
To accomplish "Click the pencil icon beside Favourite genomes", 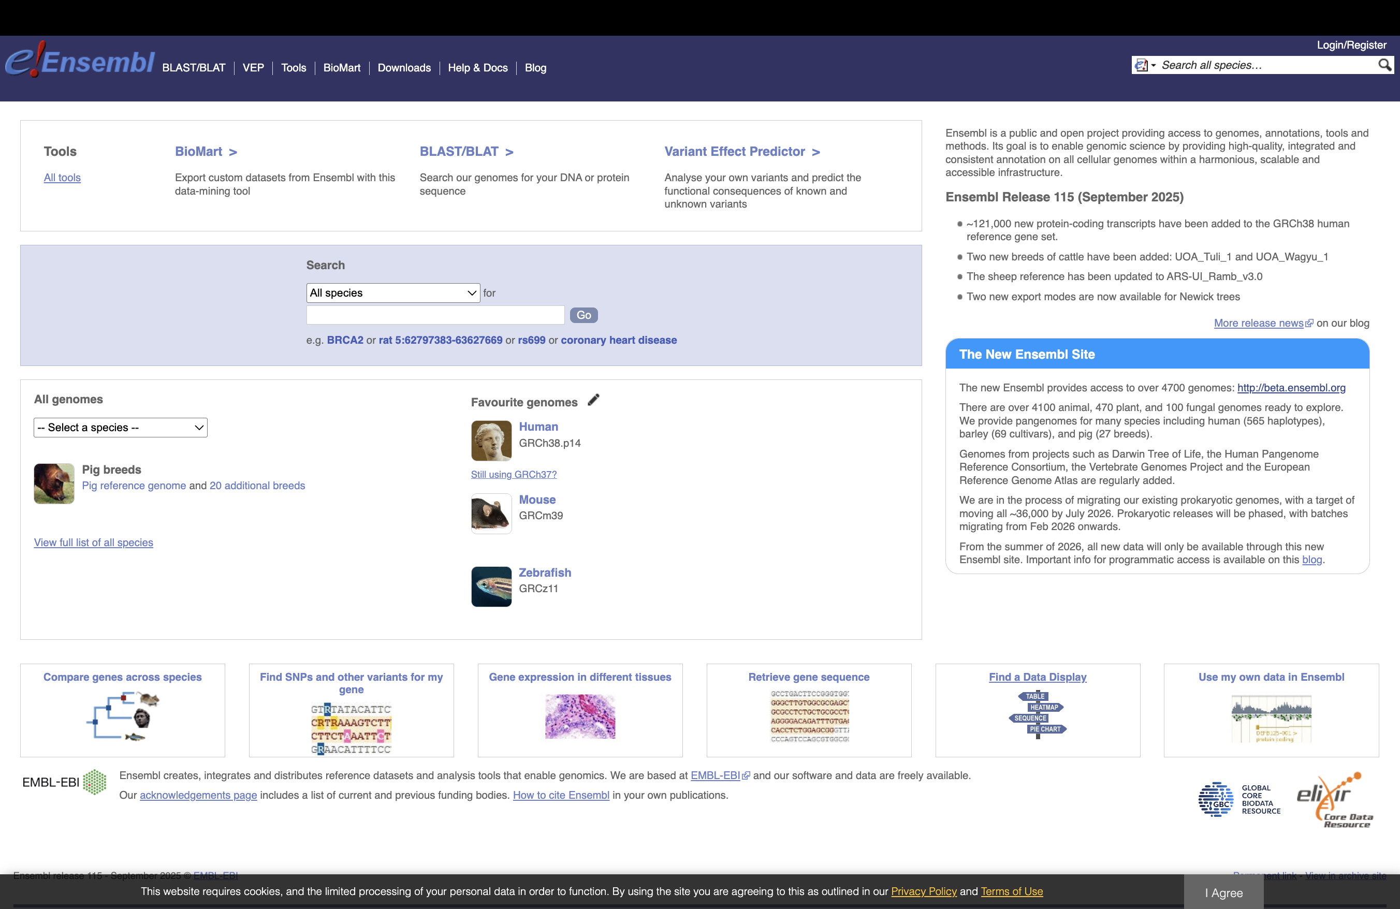I will 593,401.
